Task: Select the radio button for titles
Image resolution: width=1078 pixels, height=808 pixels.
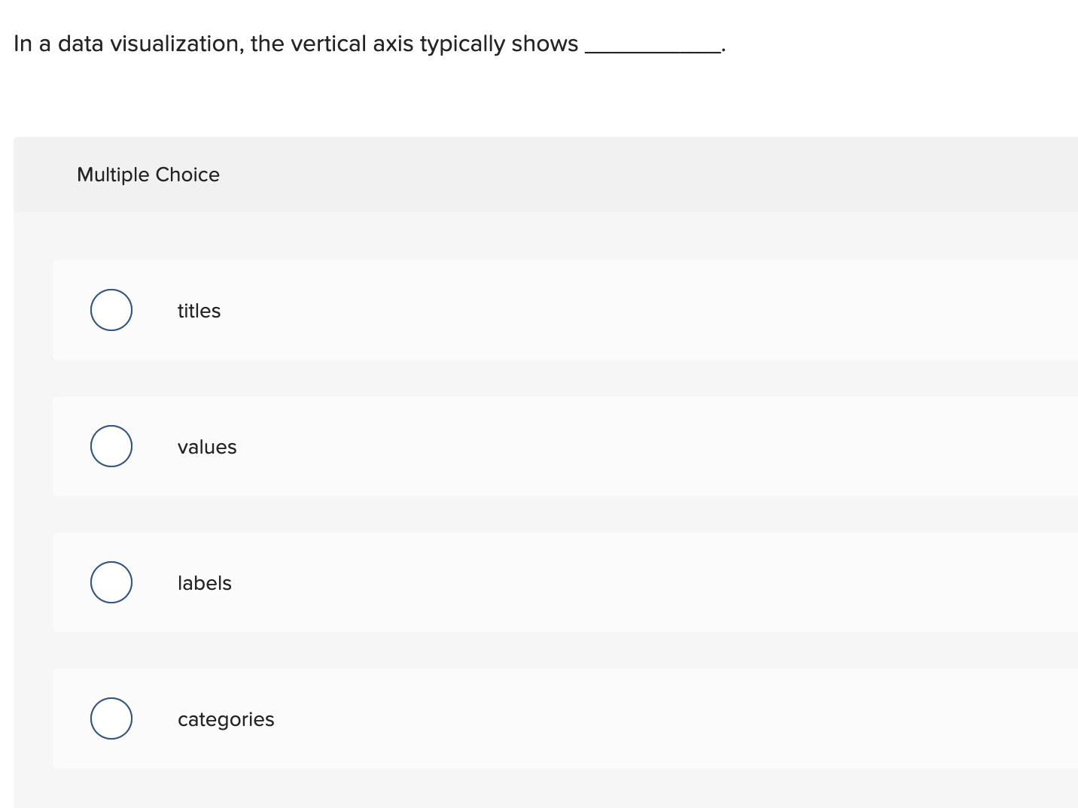Action: pyautogui.click(x=111, y=309)
